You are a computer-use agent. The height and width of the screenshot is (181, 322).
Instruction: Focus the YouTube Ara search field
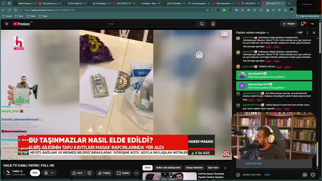pos(151,24)
